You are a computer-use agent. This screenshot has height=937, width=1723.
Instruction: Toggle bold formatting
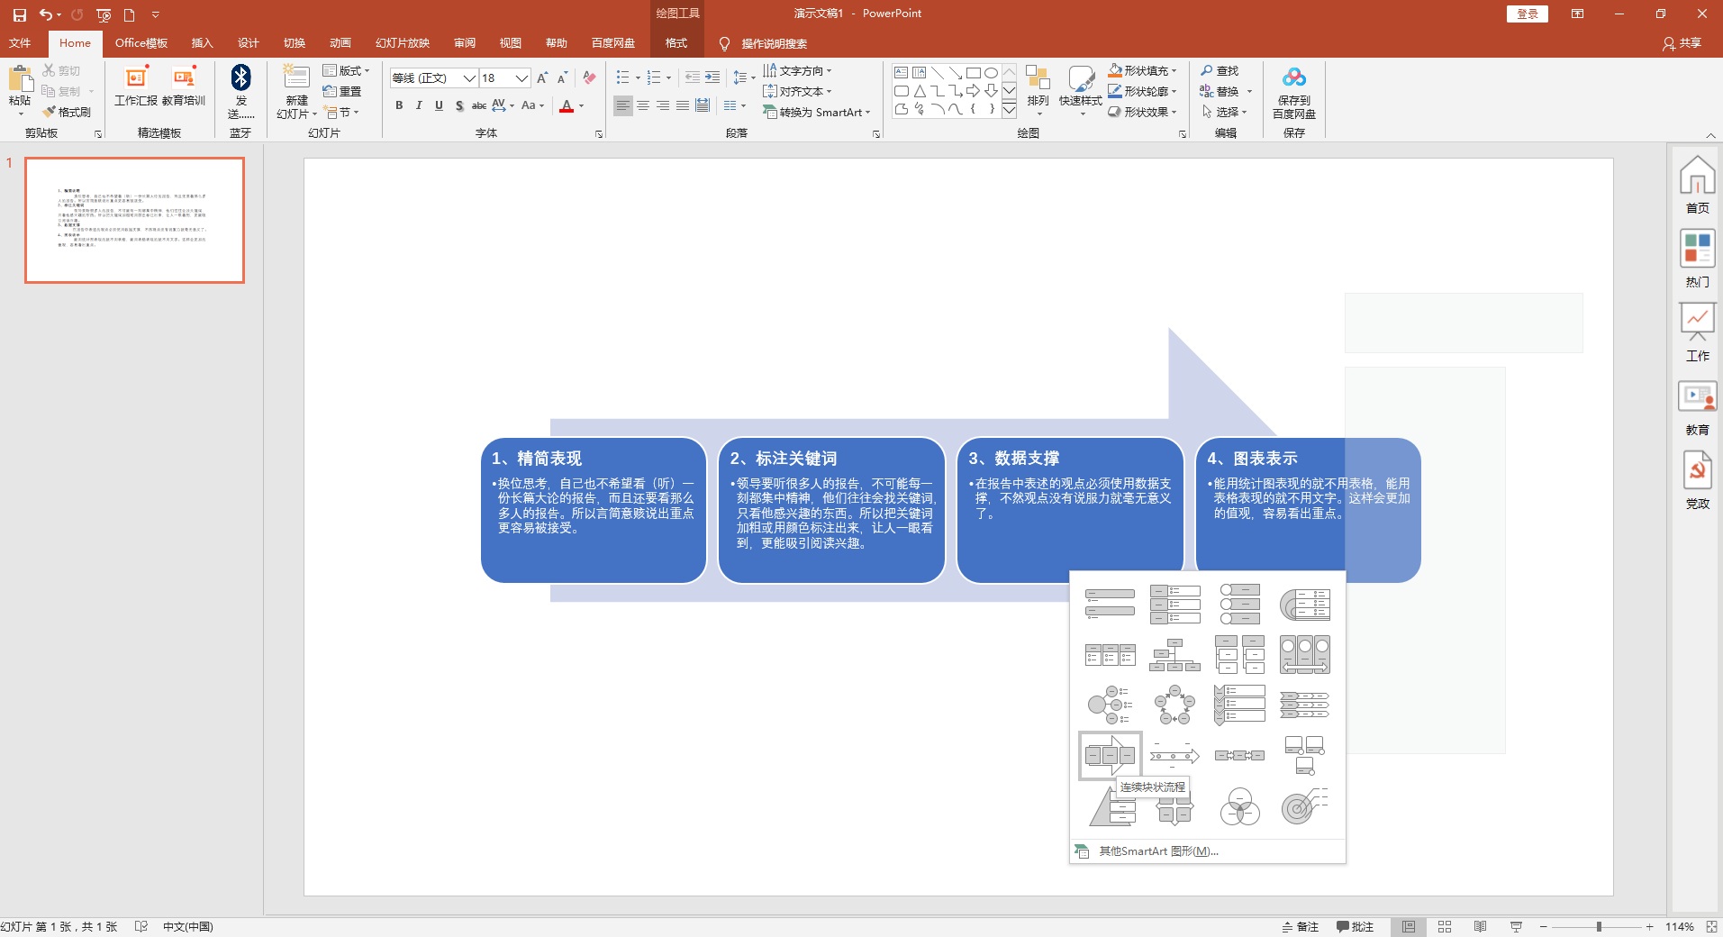399,105
